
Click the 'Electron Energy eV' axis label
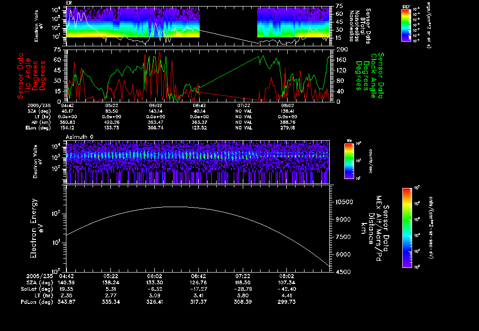coord(36,229)
